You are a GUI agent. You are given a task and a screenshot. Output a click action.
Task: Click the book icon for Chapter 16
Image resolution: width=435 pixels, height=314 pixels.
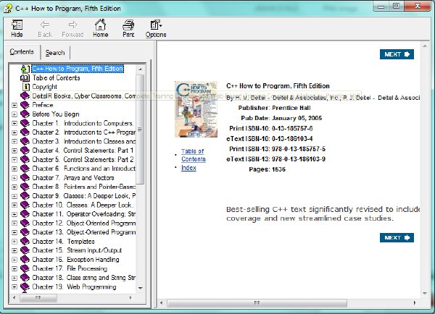25,260
